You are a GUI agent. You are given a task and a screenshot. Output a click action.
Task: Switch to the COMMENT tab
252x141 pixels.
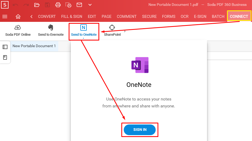(x=127, y=17)
